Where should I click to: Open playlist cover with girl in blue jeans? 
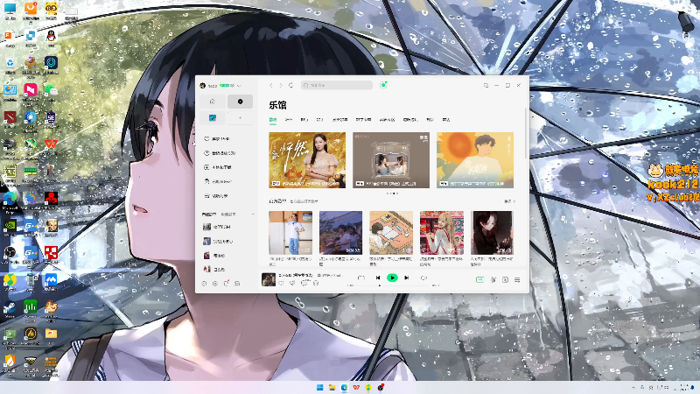coord(290,233)
